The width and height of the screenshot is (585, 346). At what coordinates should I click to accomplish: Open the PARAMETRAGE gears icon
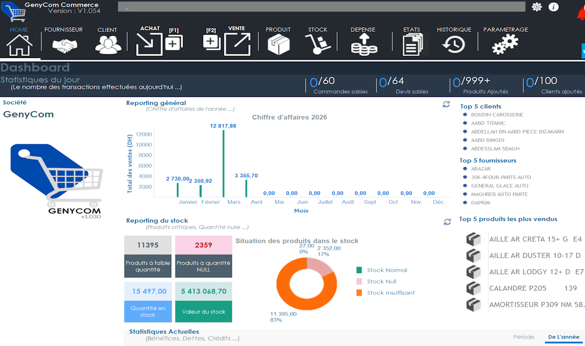505,45
